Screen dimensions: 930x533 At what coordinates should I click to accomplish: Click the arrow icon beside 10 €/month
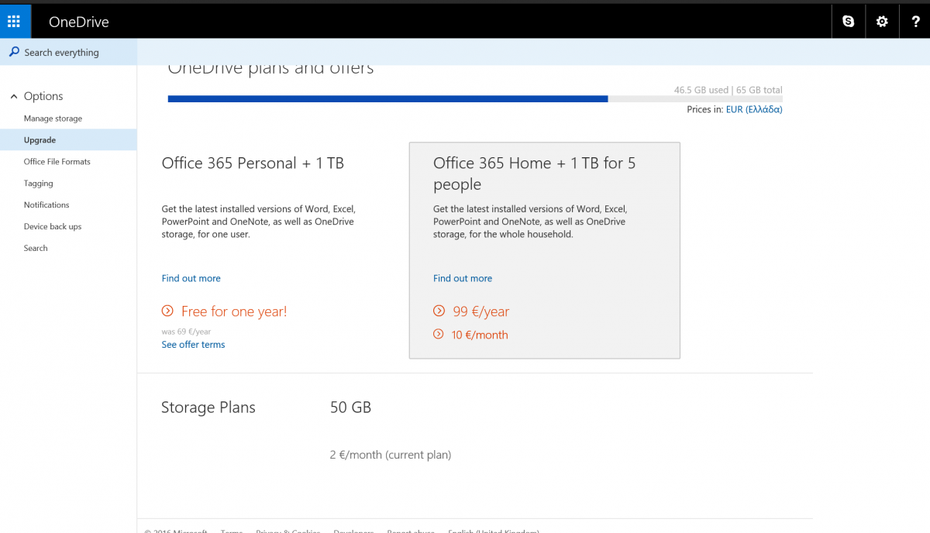coord(439,334)
